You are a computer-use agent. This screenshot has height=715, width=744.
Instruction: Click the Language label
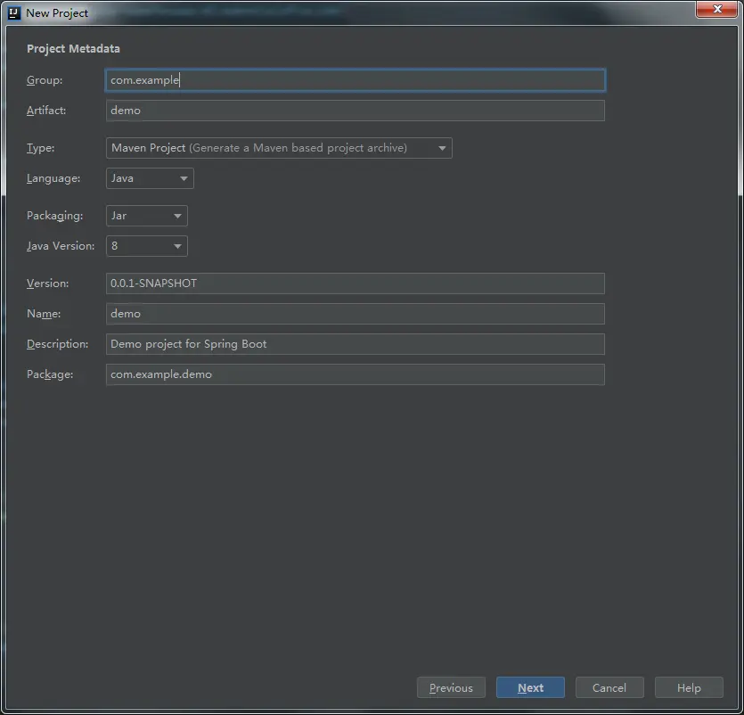(x=53, y=178)
